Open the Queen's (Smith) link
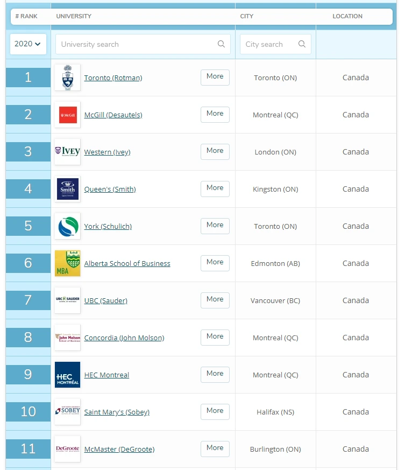 [110, 189]
